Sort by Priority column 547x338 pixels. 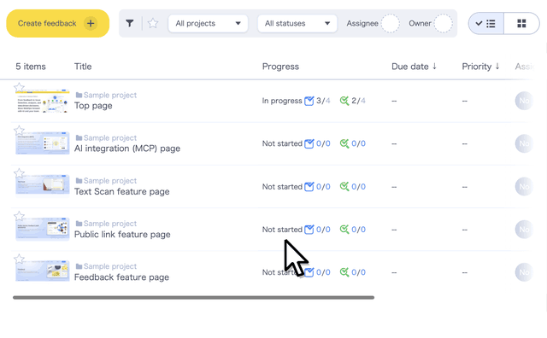click(480, 67)
